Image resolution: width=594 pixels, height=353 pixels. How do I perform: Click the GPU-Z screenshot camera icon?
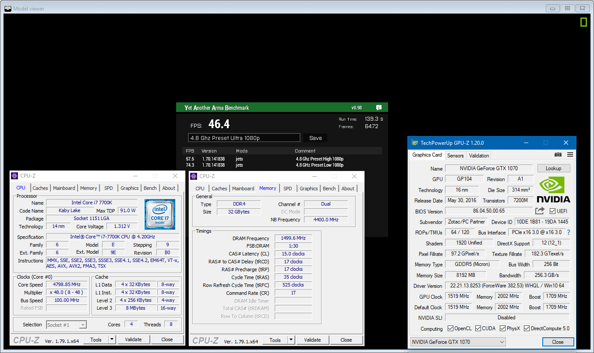(x=558, y=154)
